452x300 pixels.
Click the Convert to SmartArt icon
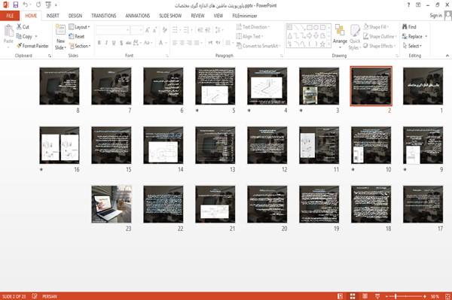239,46
